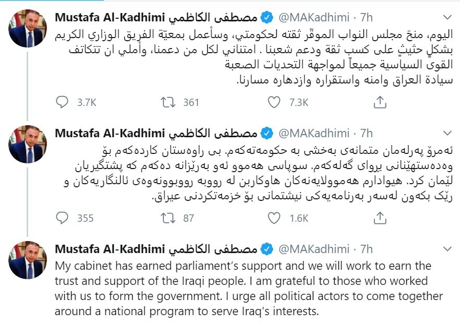
Task: Open the 7h timestamp on the top tweet
Action: pos(367,17)
